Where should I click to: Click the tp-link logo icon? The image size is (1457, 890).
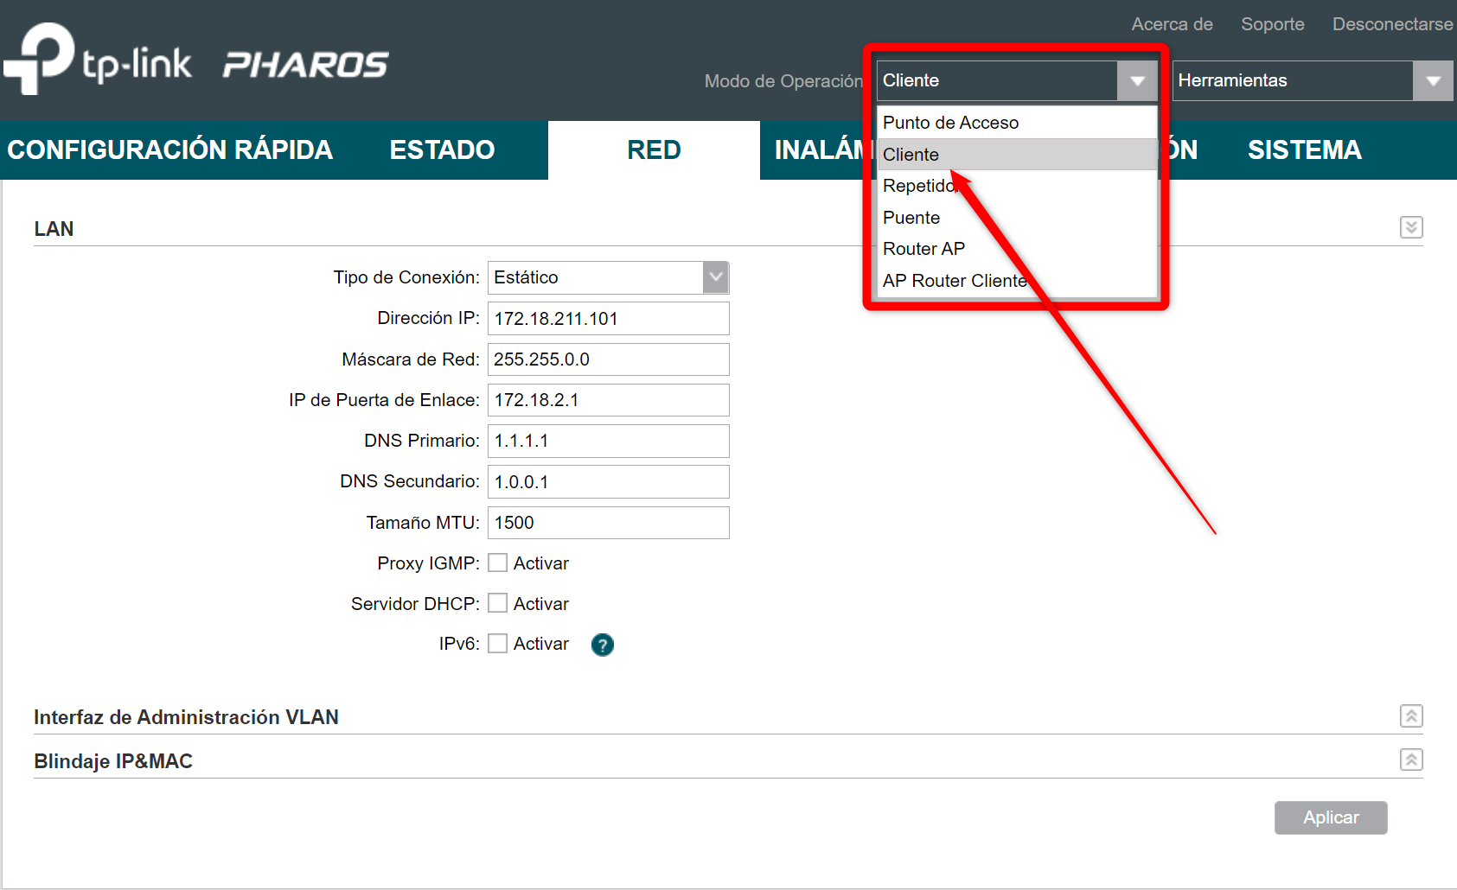(39, 58)
